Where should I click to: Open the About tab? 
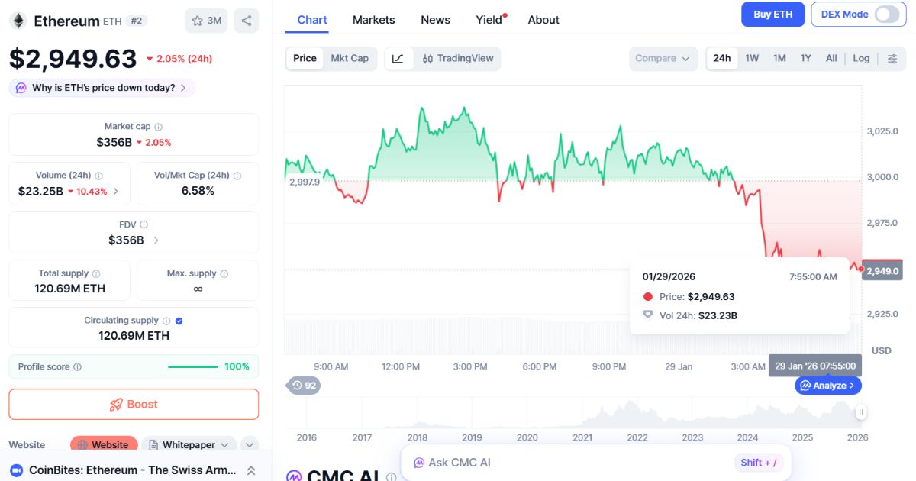543,20
